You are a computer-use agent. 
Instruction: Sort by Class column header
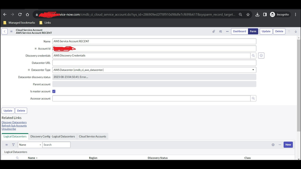click(x=247, y=158)
